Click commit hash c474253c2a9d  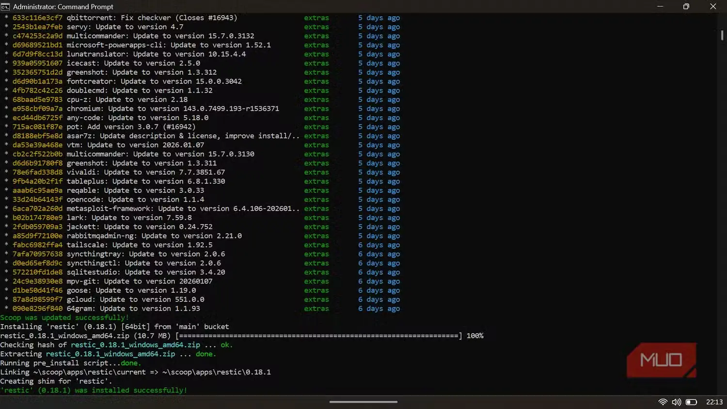[37, 36]
